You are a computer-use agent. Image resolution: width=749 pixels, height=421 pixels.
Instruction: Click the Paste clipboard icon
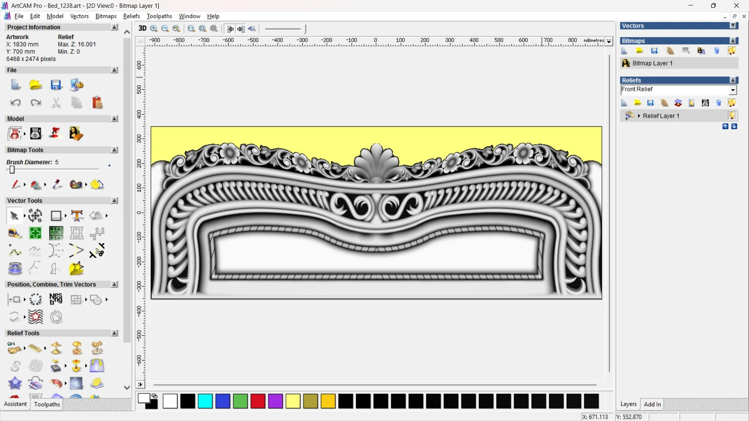[97, 103]
